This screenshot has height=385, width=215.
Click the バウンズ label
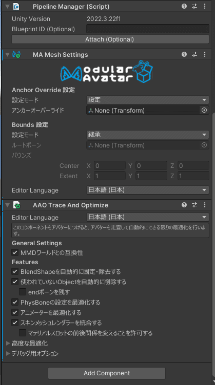[x=22, y=156]
